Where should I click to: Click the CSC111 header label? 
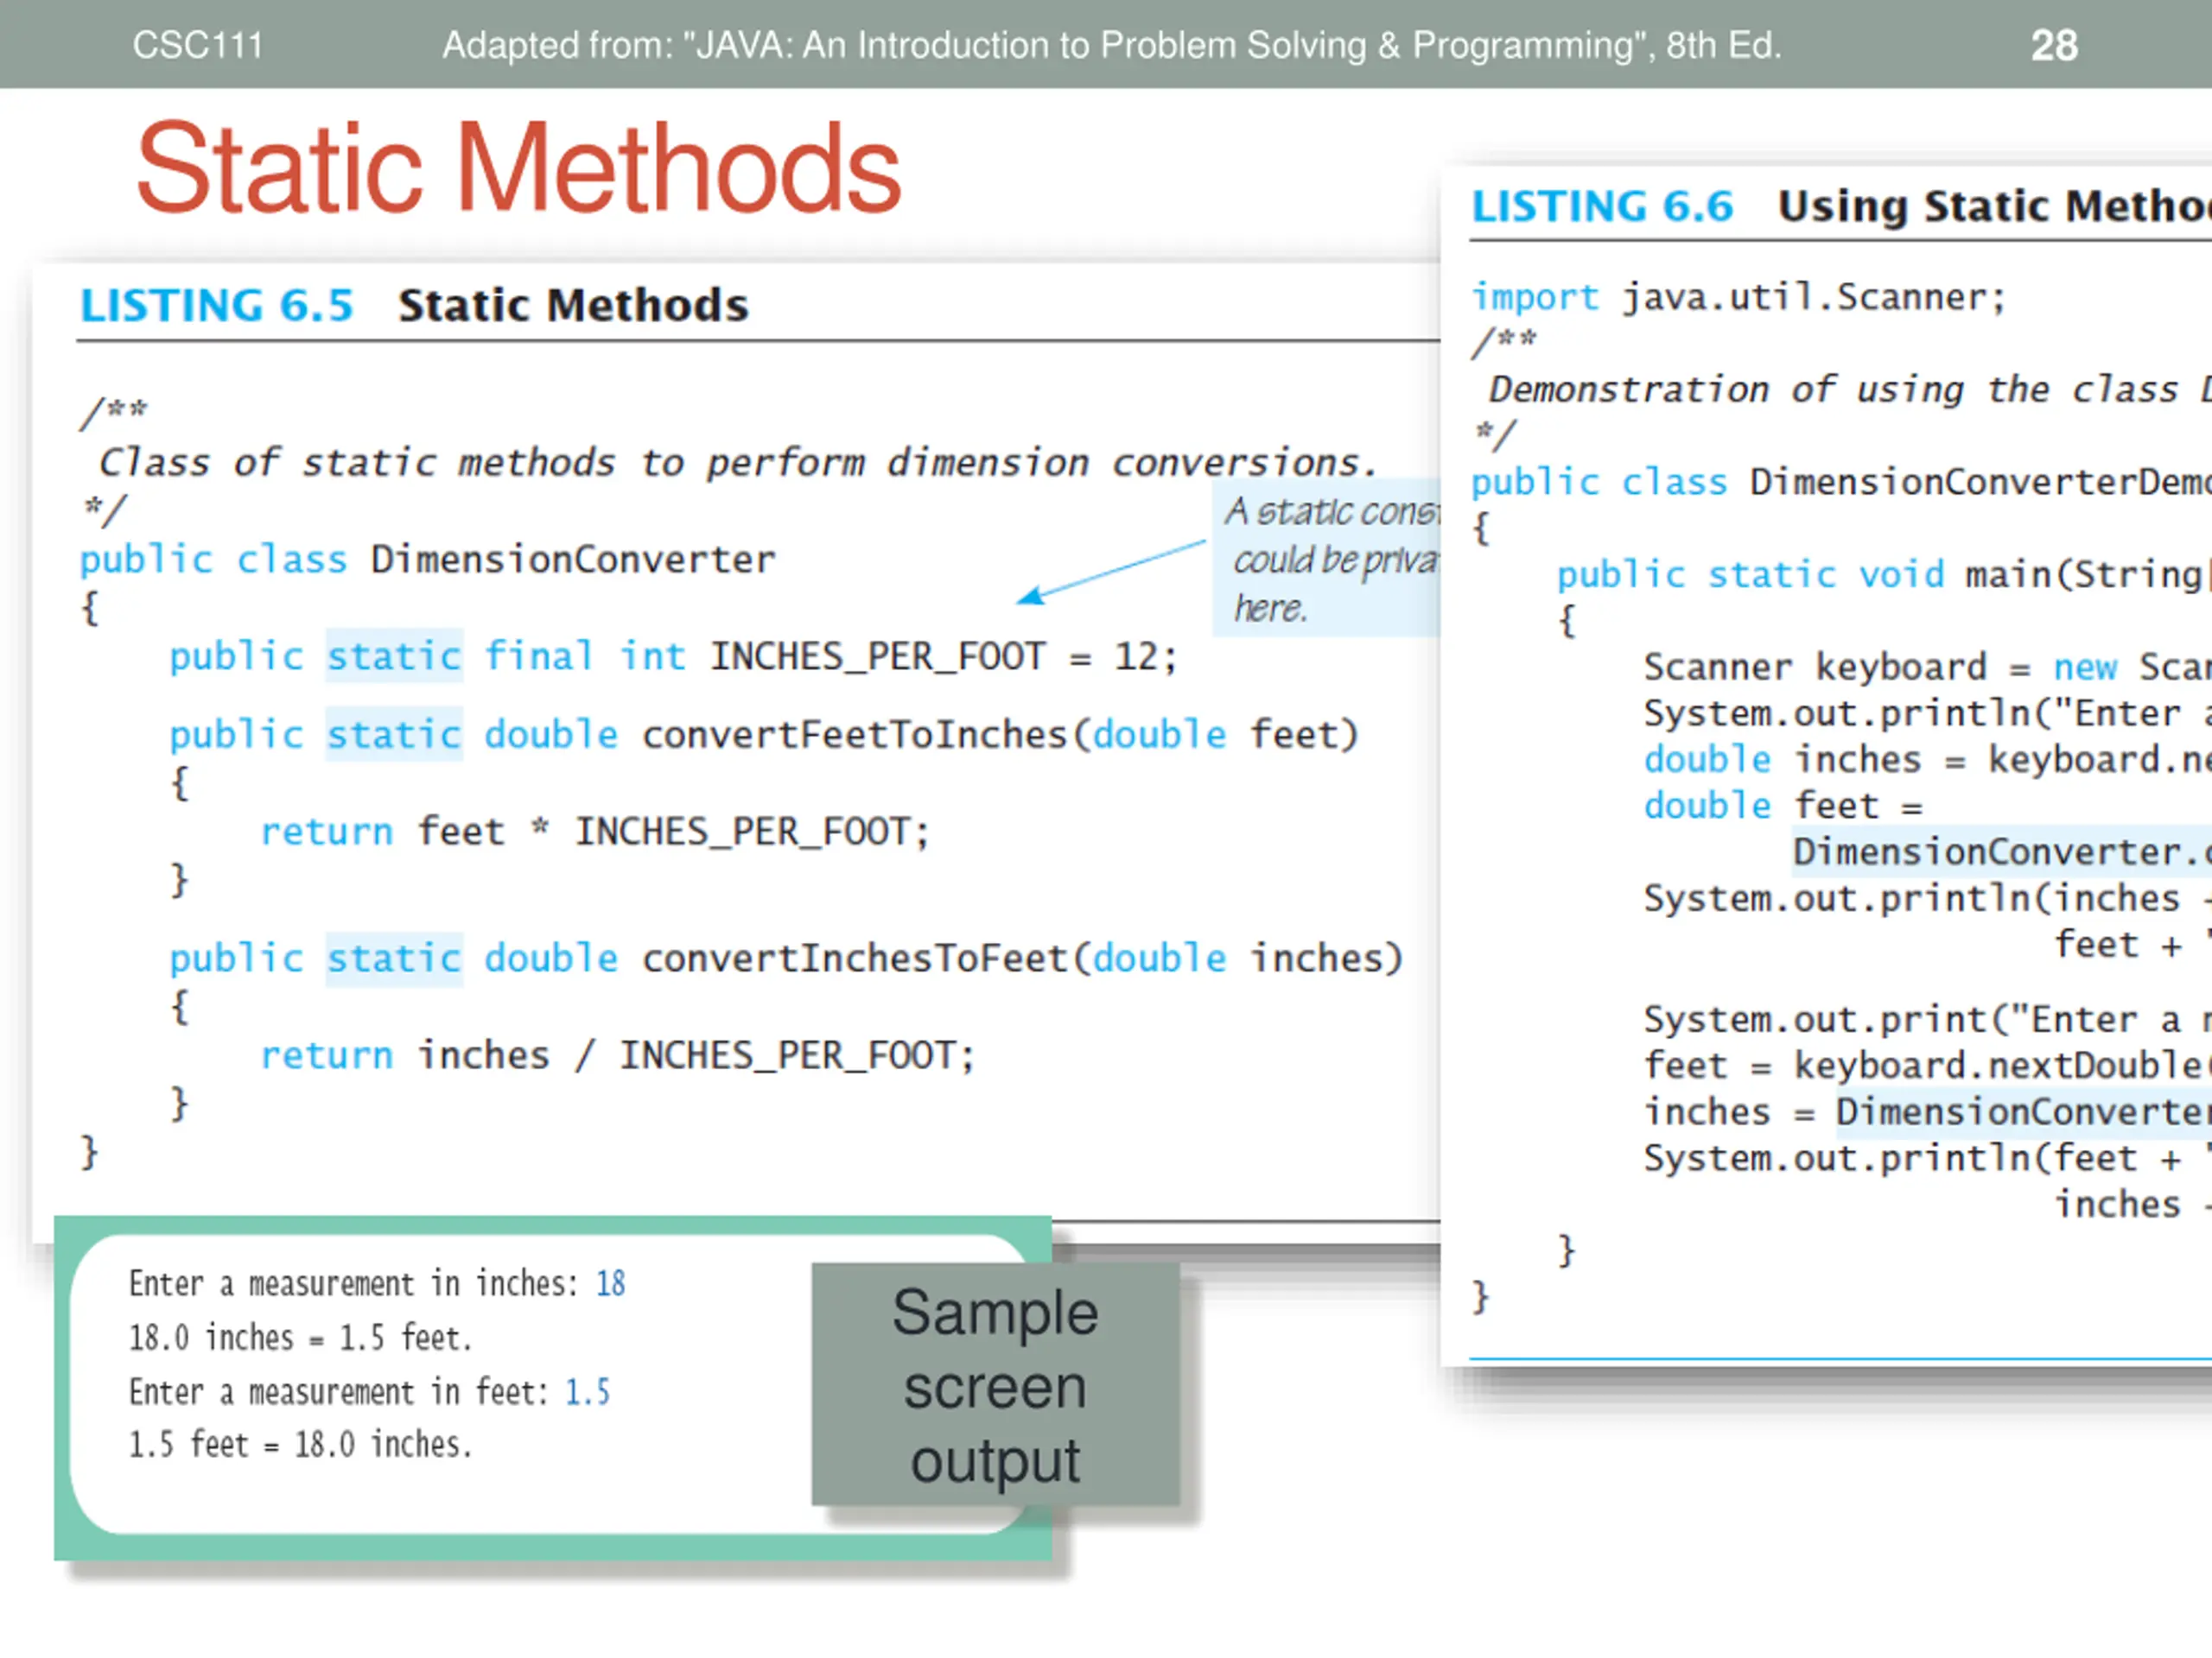(197, 45)
